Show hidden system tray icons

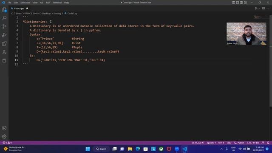[x=221, y=149]
